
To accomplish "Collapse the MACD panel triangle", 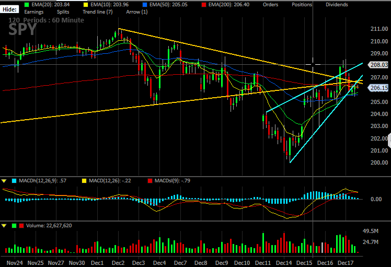I will pos(4,181).
